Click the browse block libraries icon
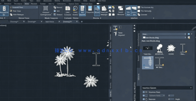The width and height of the screenshot is (196, 101). tap(189, 37)
